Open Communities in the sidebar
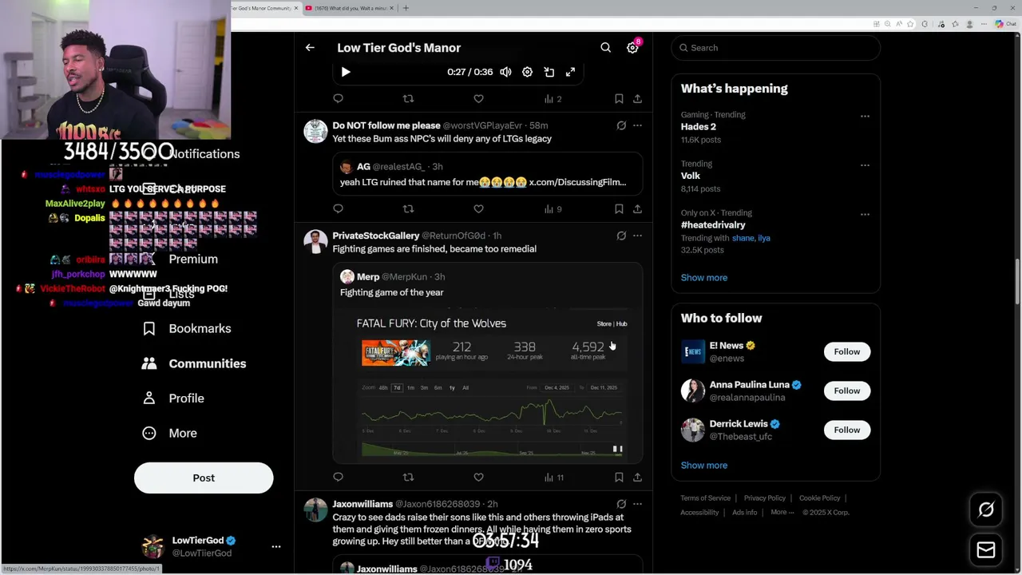This screenshot has width=1022, height=575. click(193, 363)
